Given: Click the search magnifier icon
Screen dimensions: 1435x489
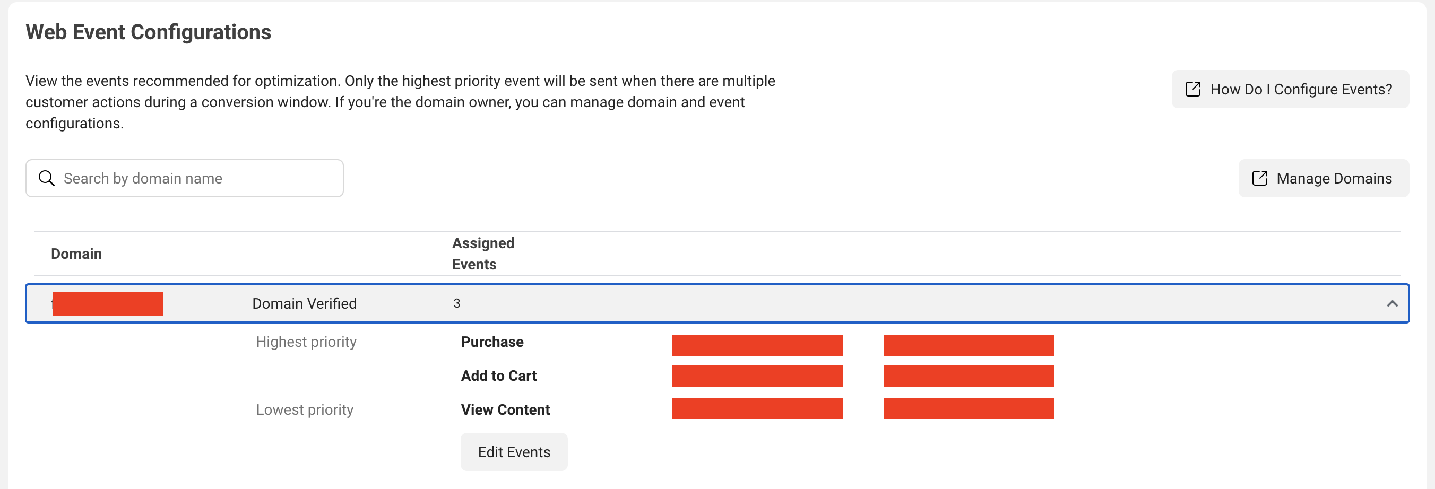Looking at the screenshot, I should 46,178.
